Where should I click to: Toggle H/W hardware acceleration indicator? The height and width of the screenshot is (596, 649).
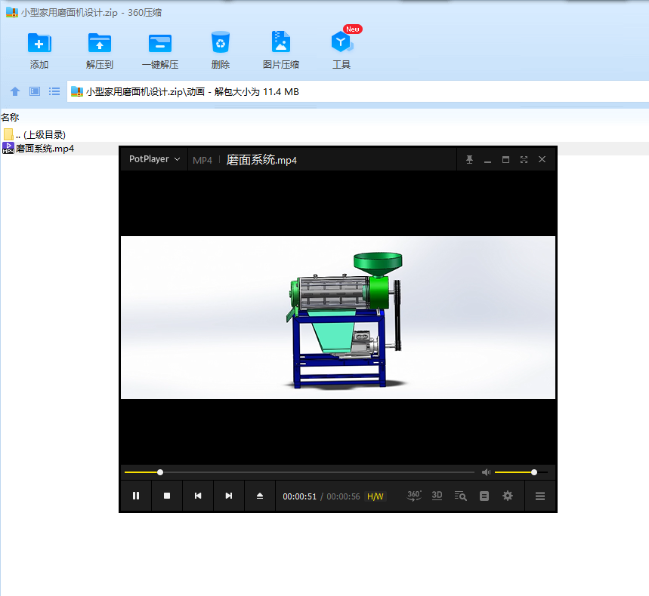click(375, 496)
